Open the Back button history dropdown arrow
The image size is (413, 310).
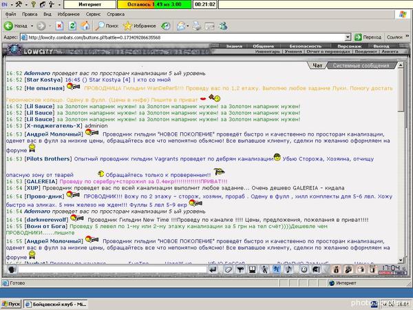point(32,26)
